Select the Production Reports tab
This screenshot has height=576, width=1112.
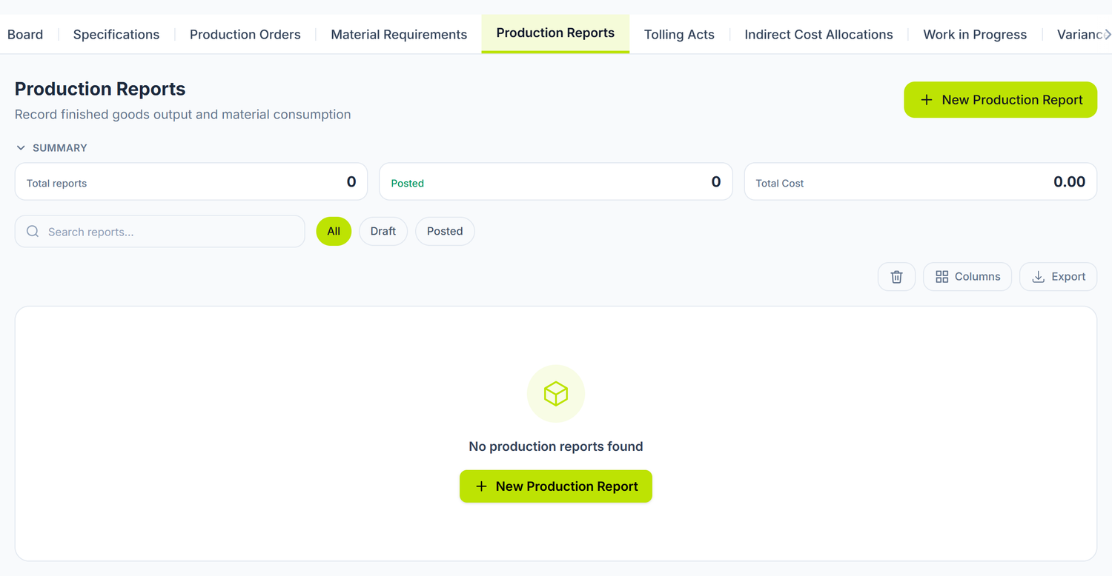(555, 33)
